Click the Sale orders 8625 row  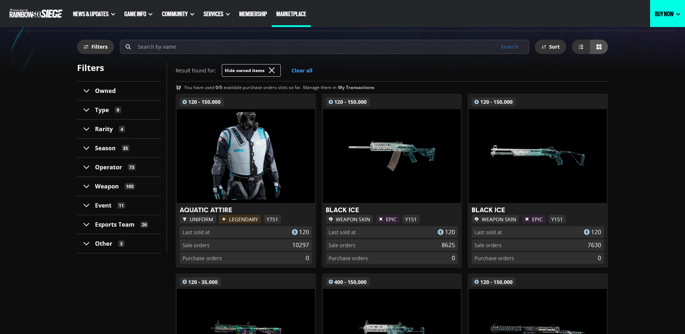coord(392,245)
